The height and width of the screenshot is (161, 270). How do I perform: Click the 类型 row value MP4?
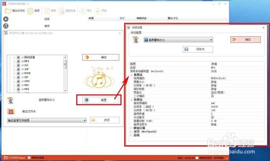[213, 68]
